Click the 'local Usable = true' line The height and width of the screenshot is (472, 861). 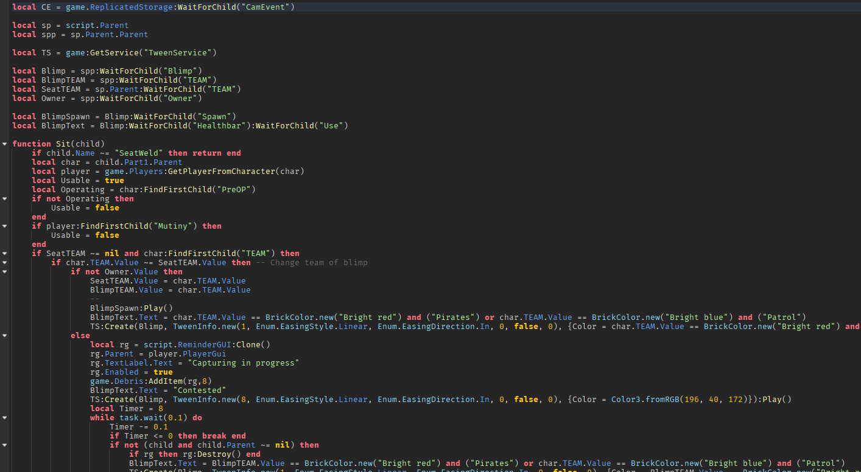pyautogui.click(x=78, y=181)
